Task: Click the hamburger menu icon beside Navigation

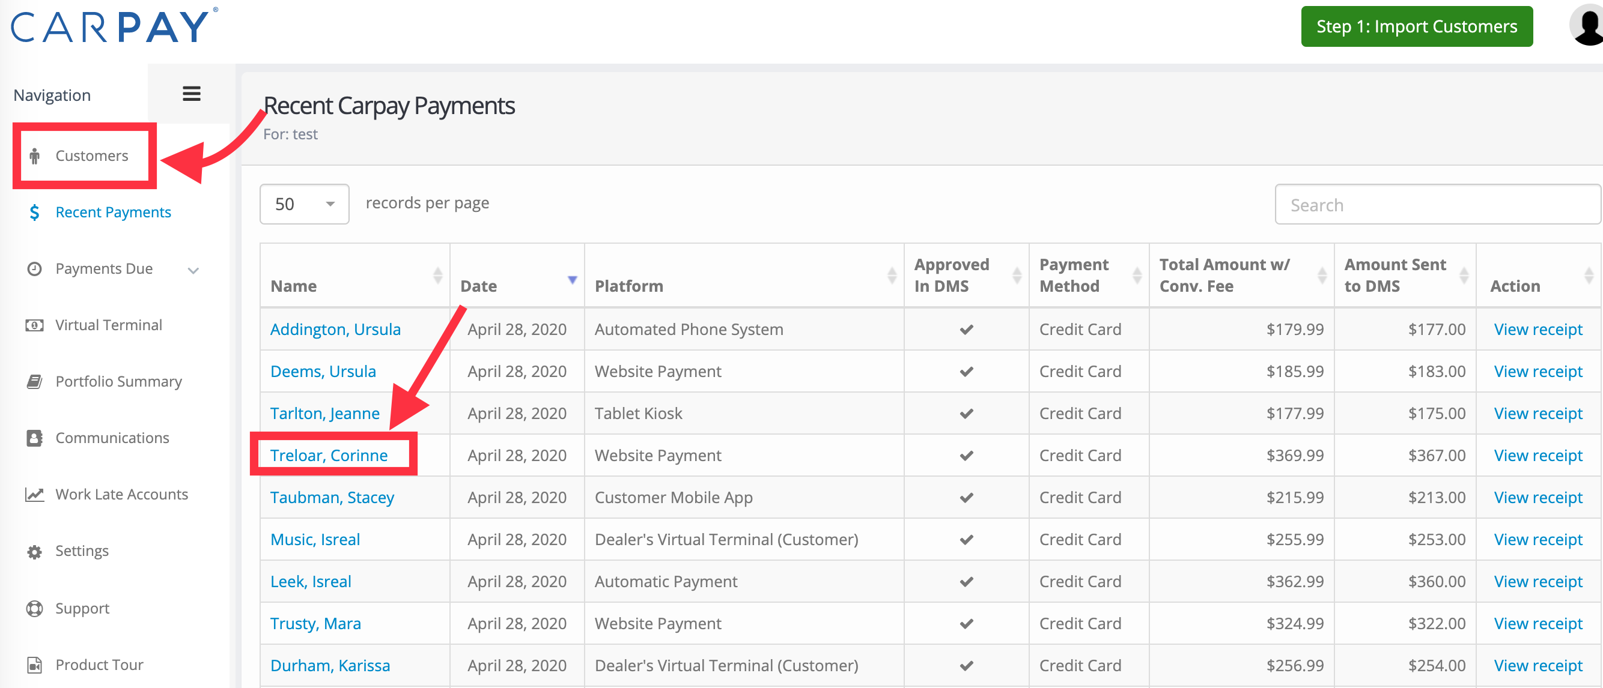Action: [x=191, y=94]
